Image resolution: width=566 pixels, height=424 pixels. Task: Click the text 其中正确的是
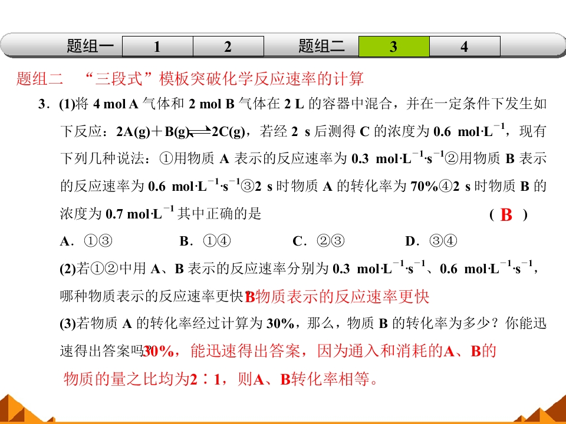(x=219, y=213)
